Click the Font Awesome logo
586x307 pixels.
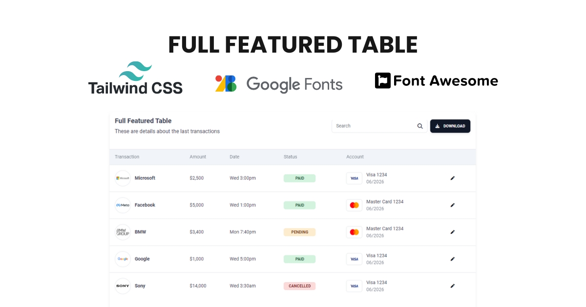tap(436, 80)
